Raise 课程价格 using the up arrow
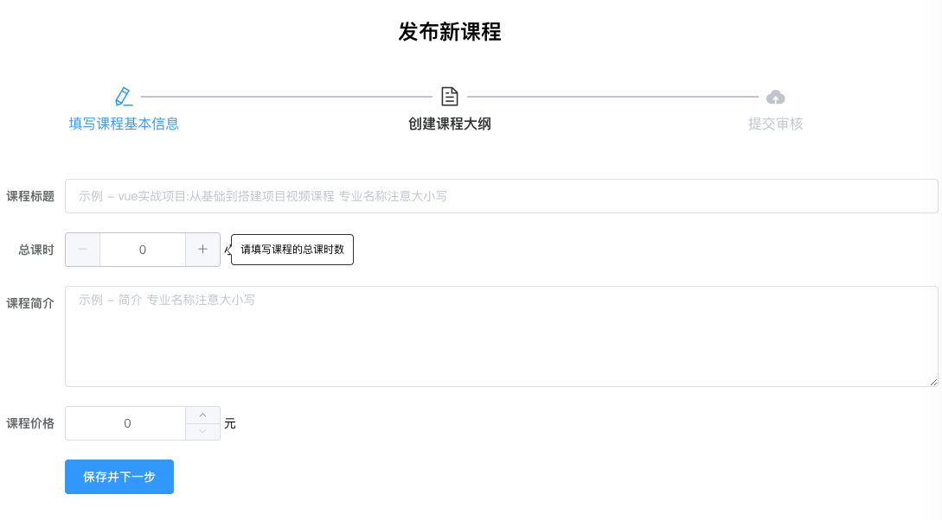The width and height of the screenshot is (942, 520). 202,415
